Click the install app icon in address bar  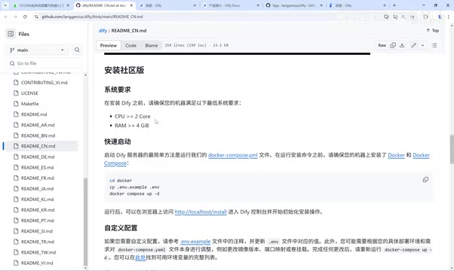click(x=386, y=17)
